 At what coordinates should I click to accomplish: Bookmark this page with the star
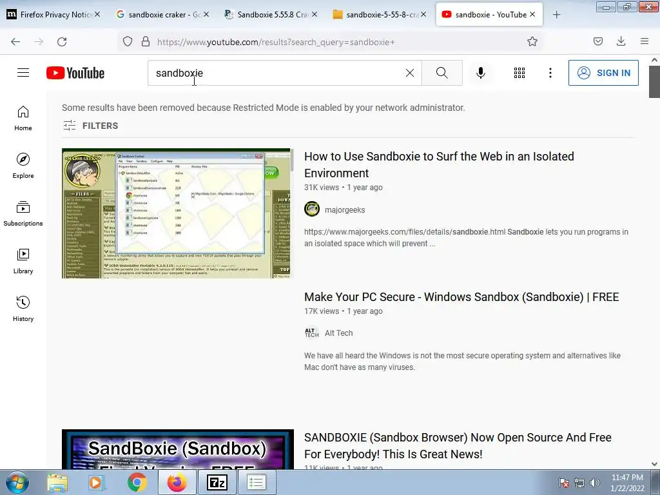pos(532,42)
